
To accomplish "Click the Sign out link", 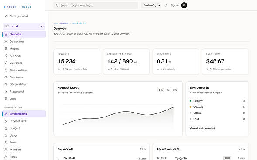I will point(175,5).
